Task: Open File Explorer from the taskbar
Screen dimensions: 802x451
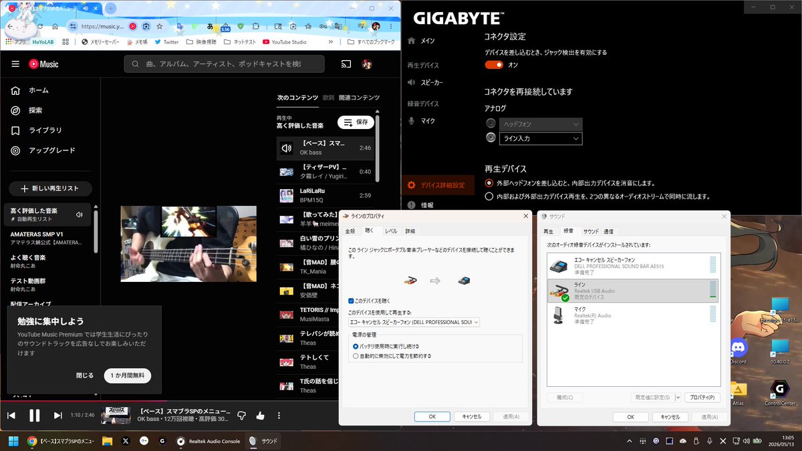Action: pos(107,441)
